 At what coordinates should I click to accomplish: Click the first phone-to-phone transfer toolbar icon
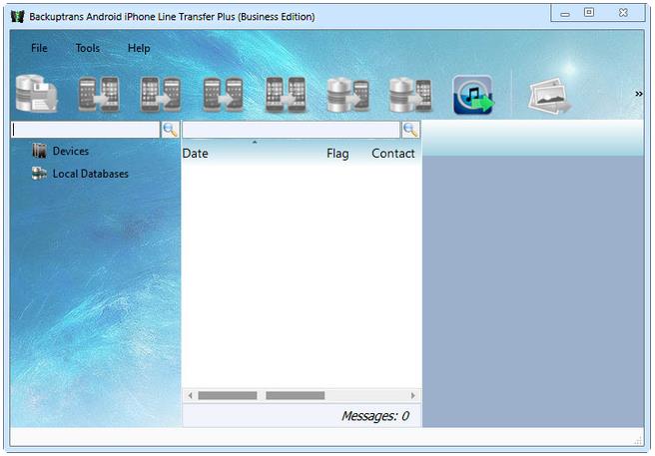coord(99,95)
